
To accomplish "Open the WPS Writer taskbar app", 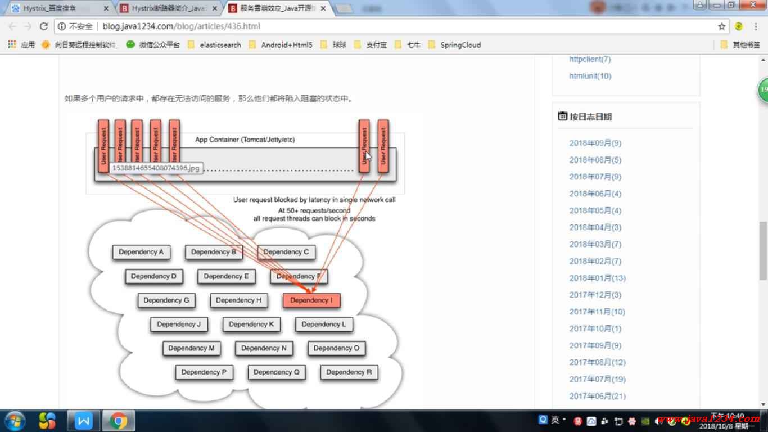I will pos(84,421).
